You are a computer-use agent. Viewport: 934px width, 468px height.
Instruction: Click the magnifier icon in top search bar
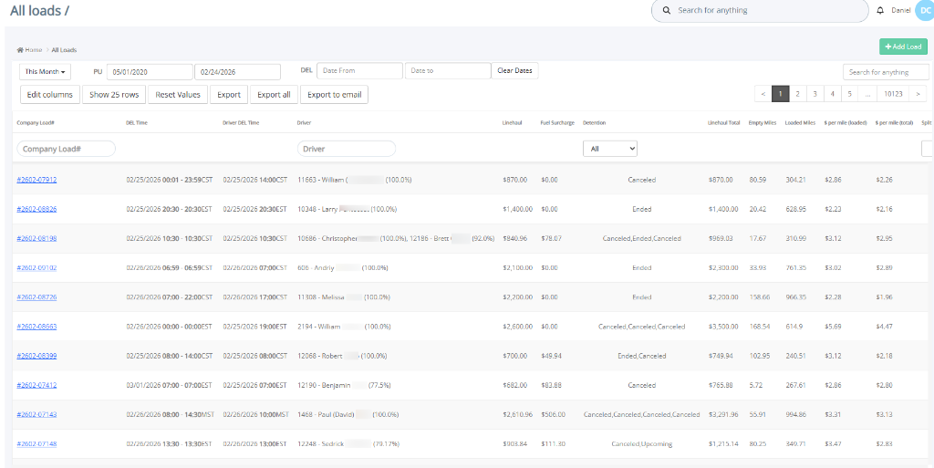tap(667, 11)
